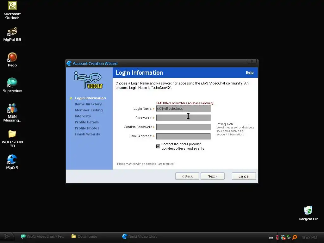Click the keyboard icon in system tray
Image resolution: width=324 pixels, height=243 pixels.
(x=271, y=238)
